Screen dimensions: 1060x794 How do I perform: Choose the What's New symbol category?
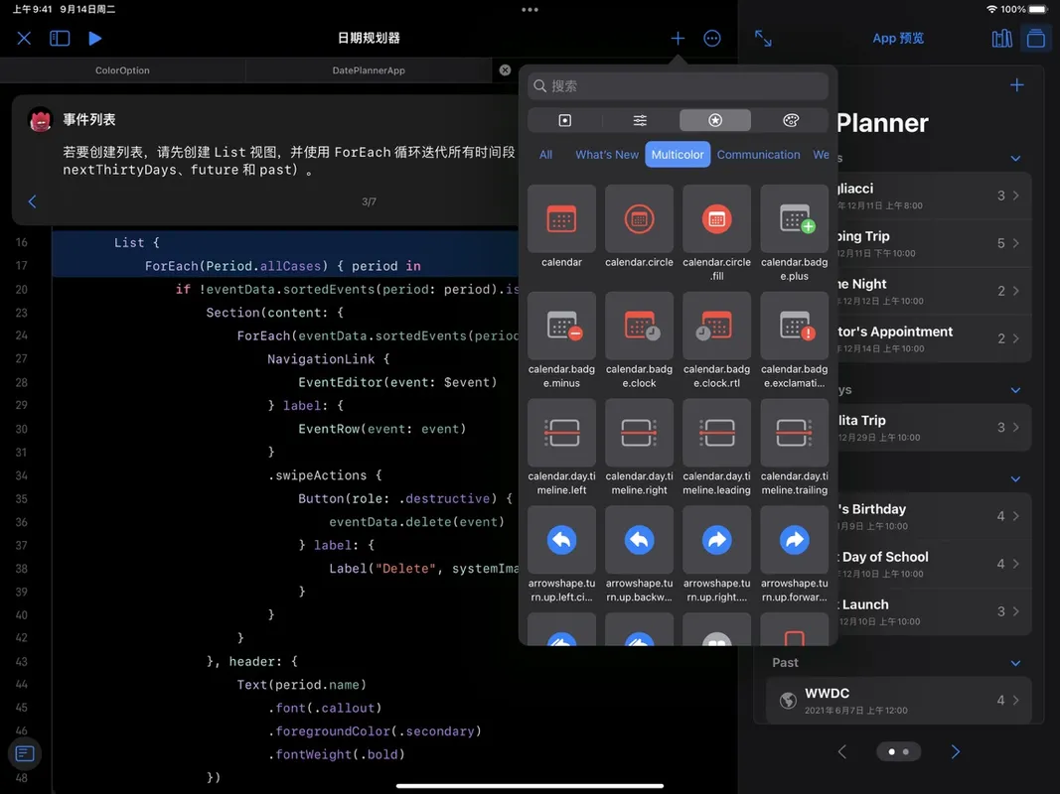click(x=606, y=155)
